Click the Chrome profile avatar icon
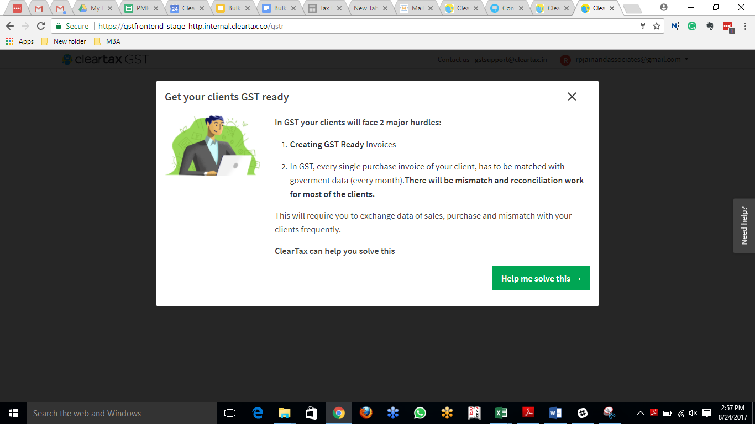Image resolution: width=755 pixels, height=424 pixels. pos(664,8)
